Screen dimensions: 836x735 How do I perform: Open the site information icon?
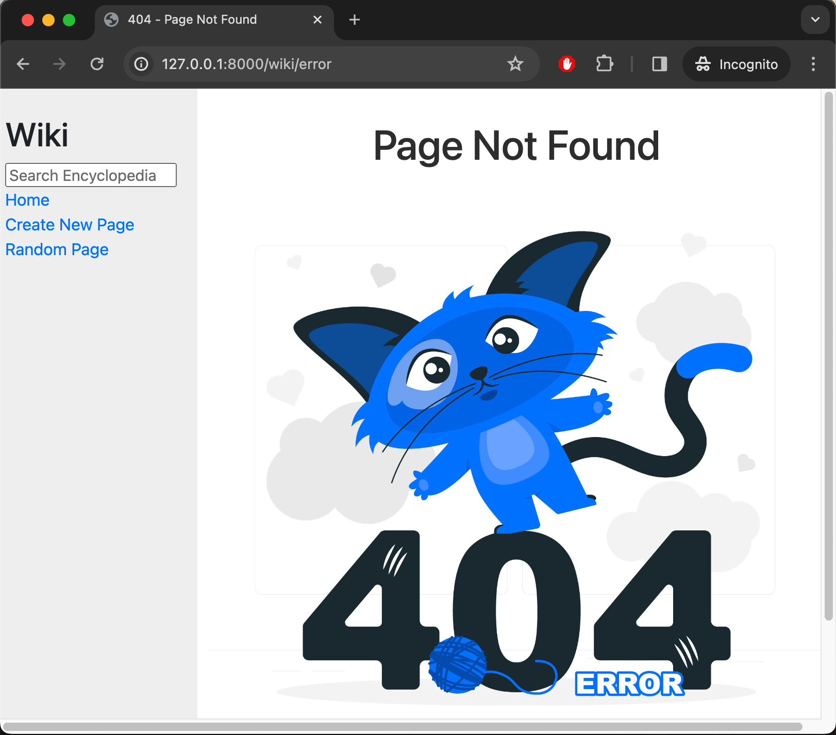point(141,64)
